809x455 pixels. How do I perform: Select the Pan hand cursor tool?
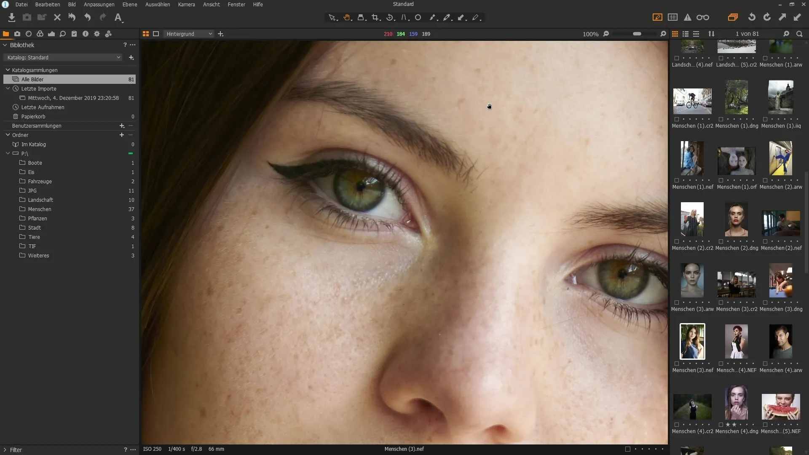[347, 18]
